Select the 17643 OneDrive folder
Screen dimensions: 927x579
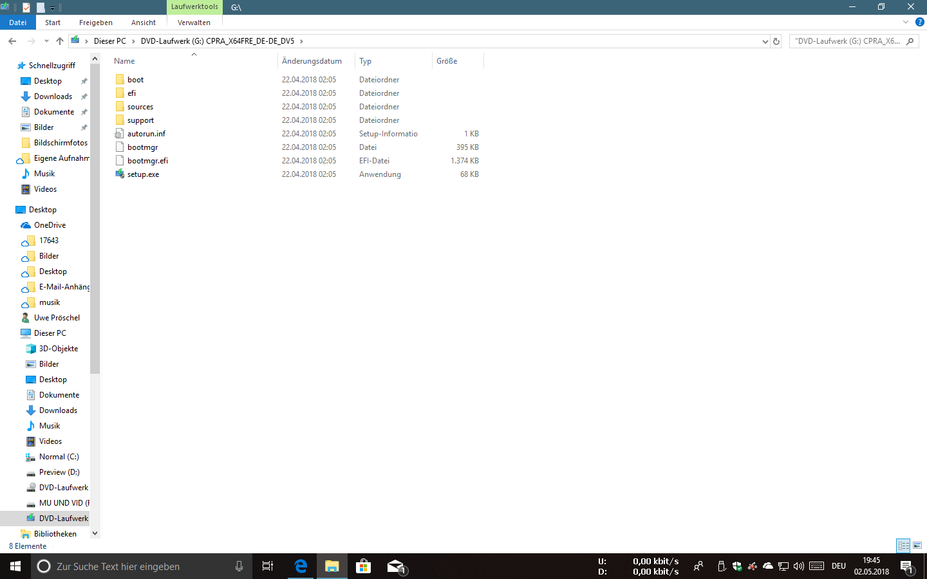48,241
